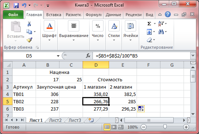Select cell with text Наценка

pyautogui.click(x=59, y=72)
